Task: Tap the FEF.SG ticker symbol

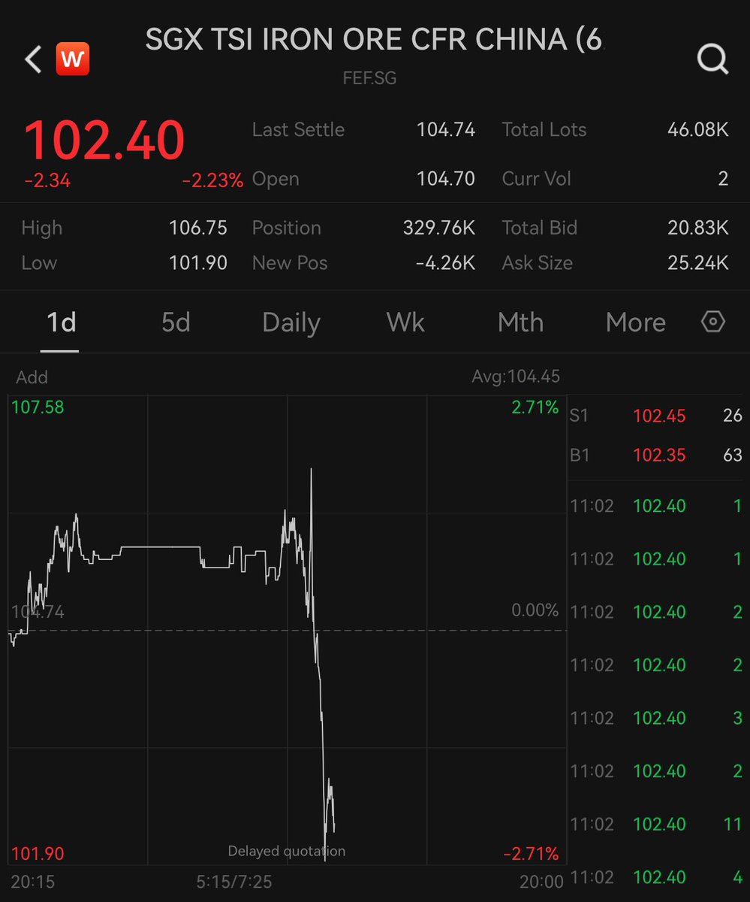Action: point(369,77)
